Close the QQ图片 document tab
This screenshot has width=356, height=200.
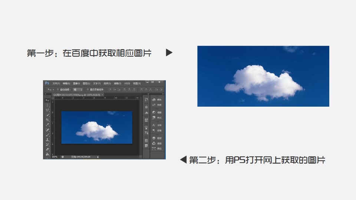pos(102,95)
